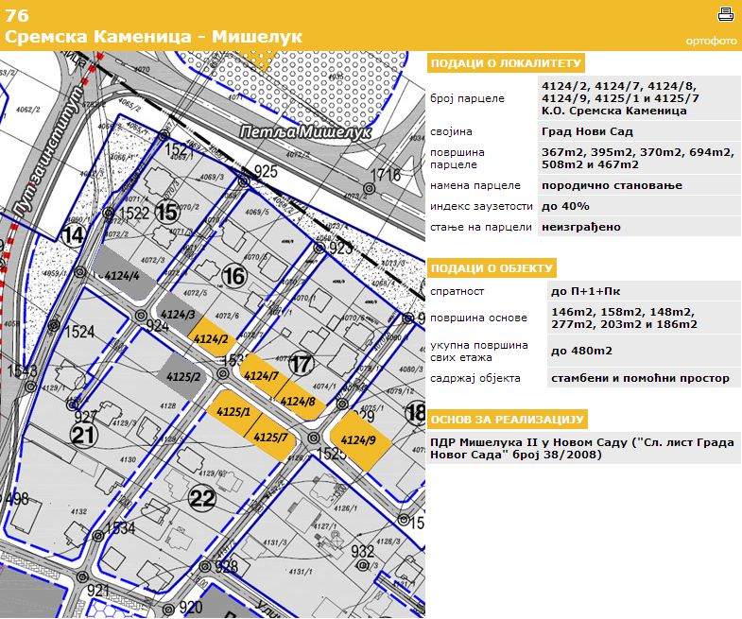Click block number 16 circle marker

234,275
